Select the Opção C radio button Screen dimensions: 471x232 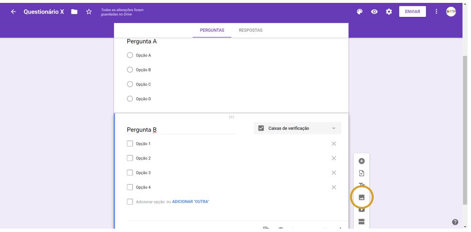(130, 84)
